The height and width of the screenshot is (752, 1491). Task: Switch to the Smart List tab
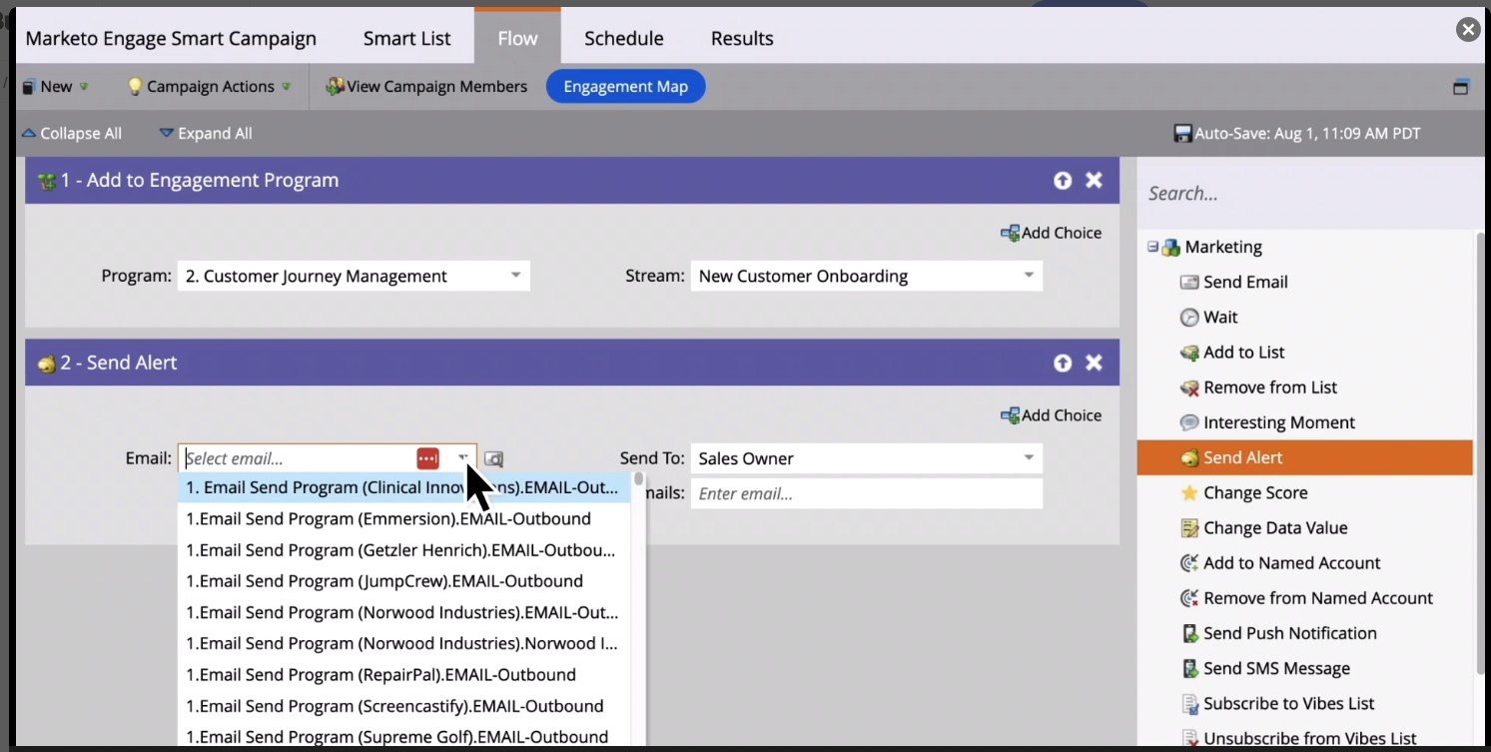coord(406,39)
